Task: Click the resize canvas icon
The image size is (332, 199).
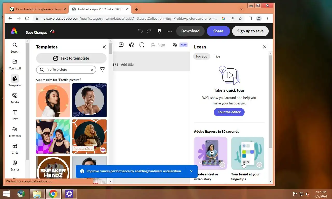Action: click(121, 45)
